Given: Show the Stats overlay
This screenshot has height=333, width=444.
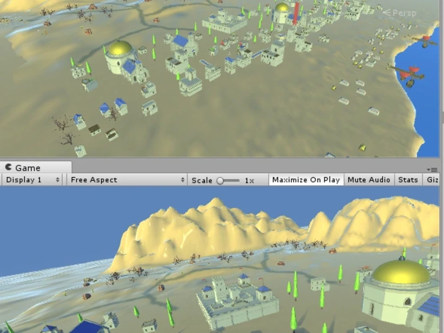Looking at the screenshot, I should pos(408,180).
